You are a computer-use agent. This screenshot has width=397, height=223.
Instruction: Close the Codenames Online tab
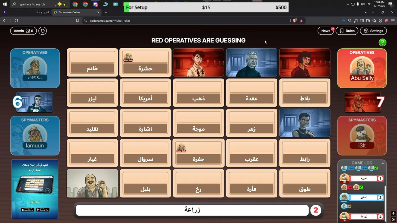(x=98, y=12)
